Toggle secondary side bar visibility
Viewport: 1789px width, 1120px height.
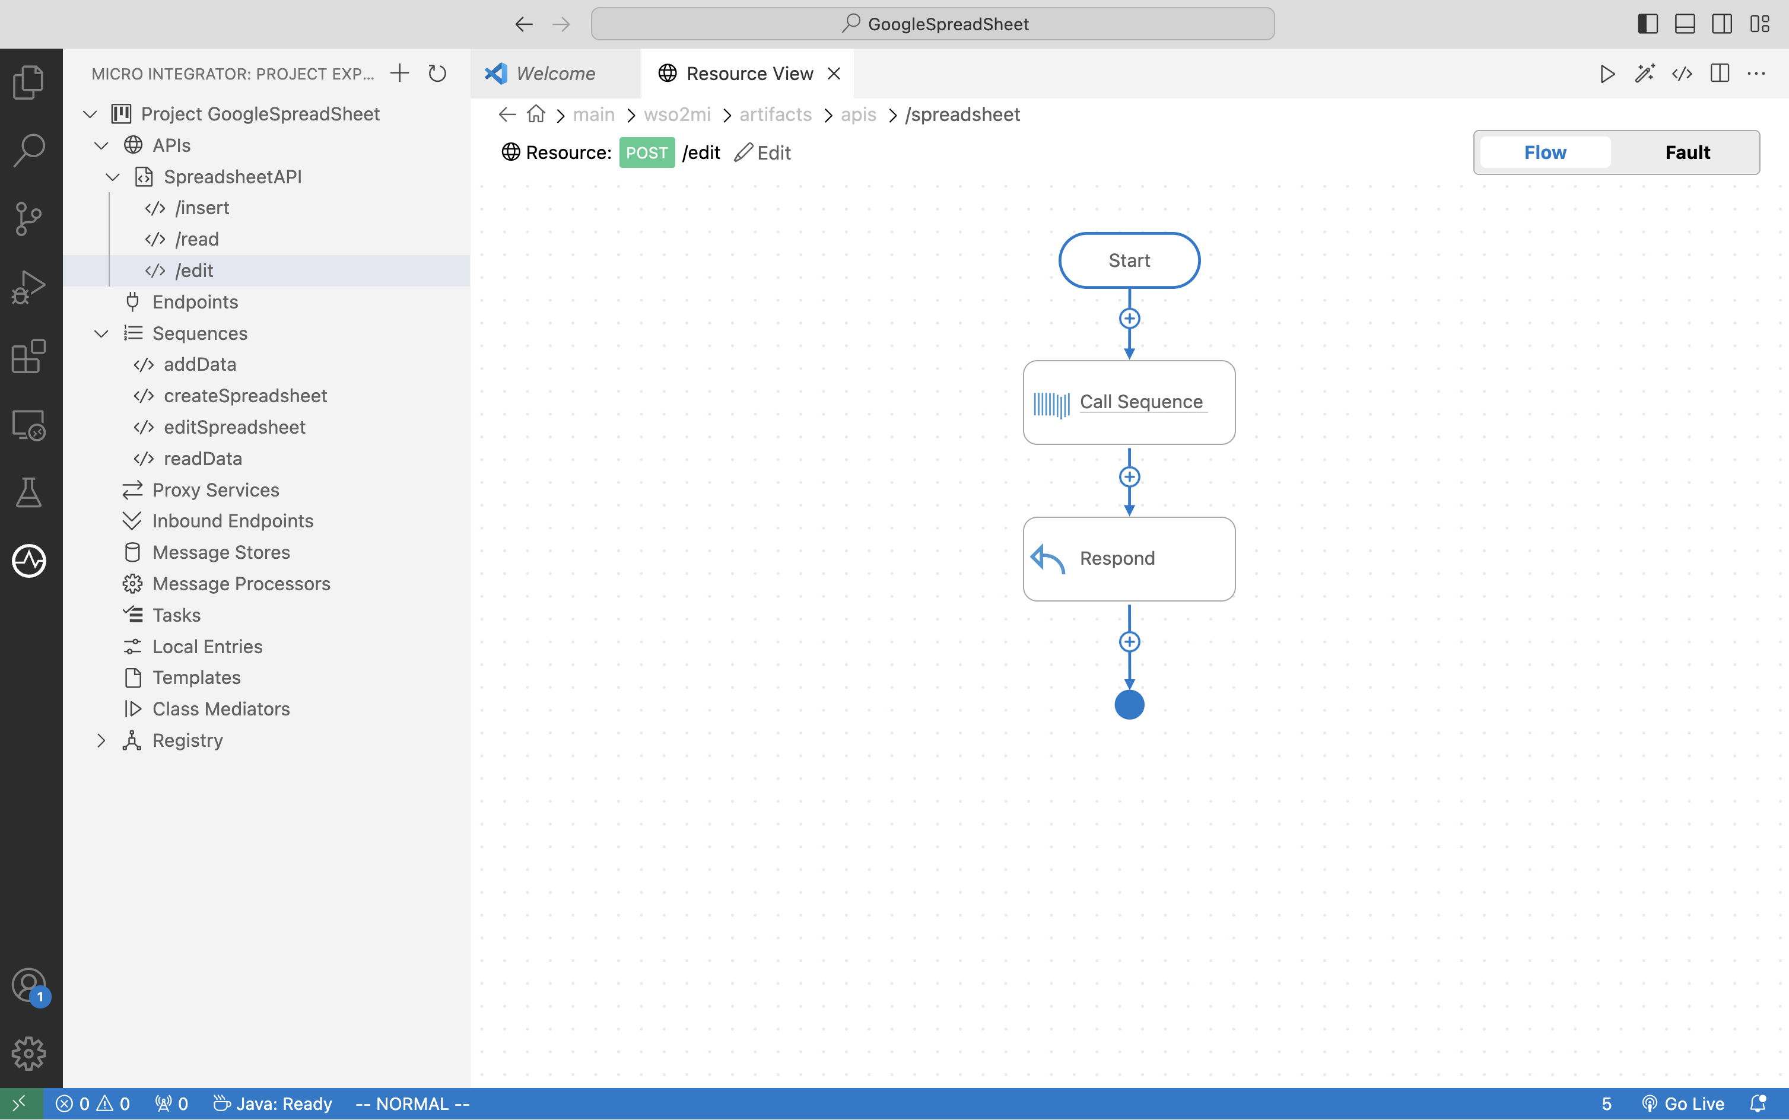[1723, 24]
